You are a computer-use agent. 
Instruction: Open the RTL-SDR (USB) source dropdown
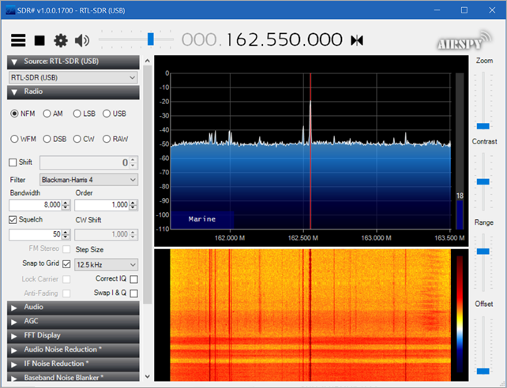click(x=73, y=77)
